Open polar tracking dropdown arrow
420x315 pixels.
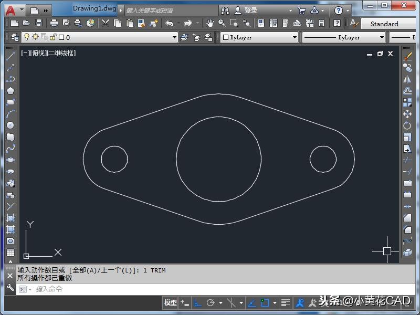click(220, 303)
